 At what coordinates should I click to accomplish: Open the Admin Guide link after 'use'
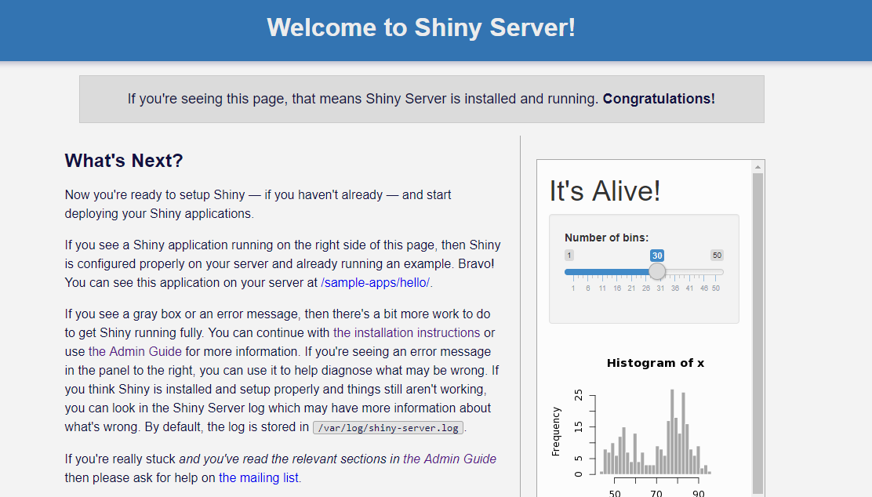tap(135, 351)
